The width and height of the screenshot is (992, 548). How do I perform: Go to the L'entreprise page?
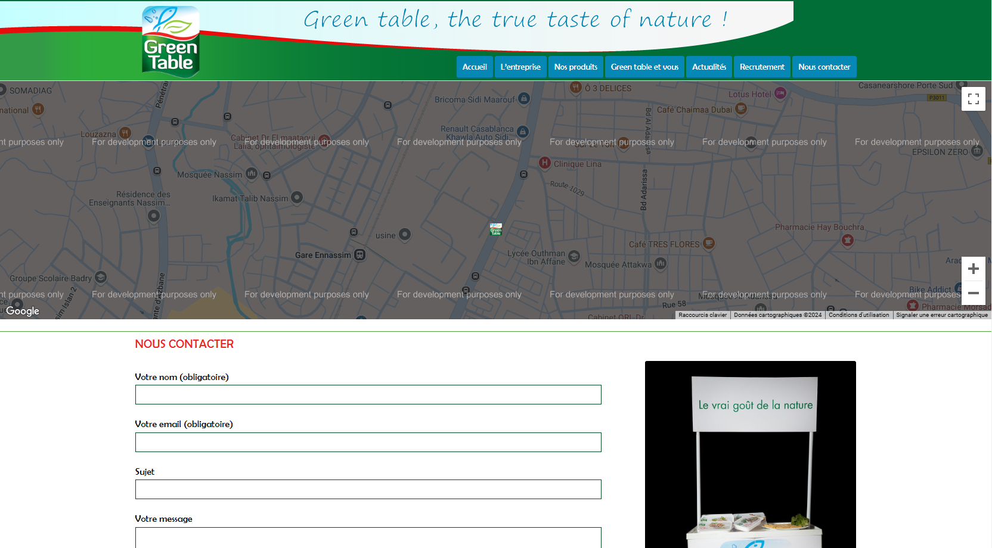[520, 67]
